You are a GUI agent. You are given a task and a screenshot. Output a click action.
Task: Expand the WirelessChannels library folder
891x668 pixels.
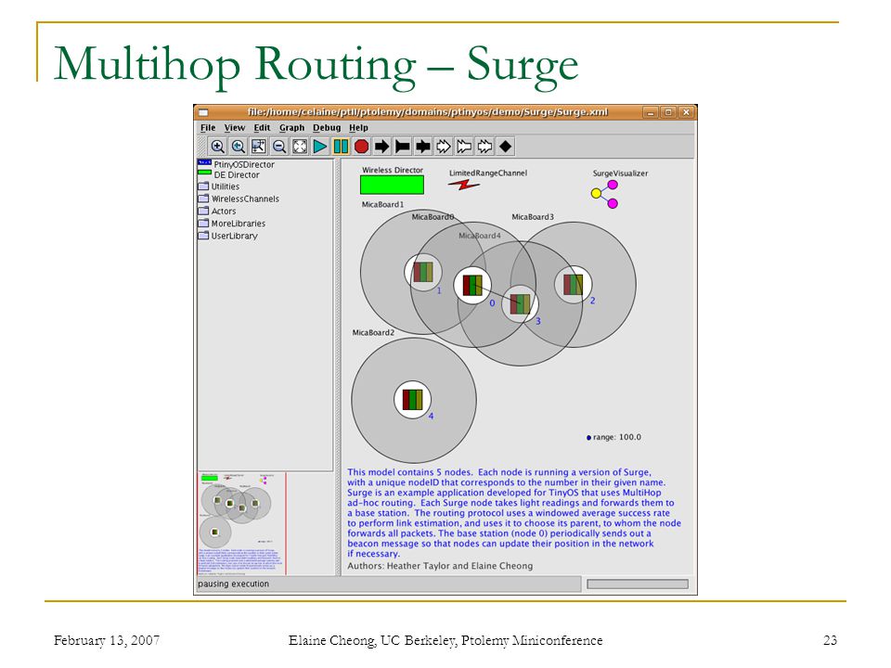click(x=239, y=199)
